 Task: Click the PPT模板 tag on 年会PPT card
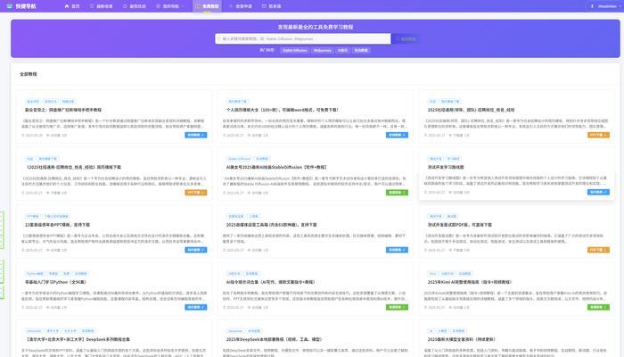33,216
